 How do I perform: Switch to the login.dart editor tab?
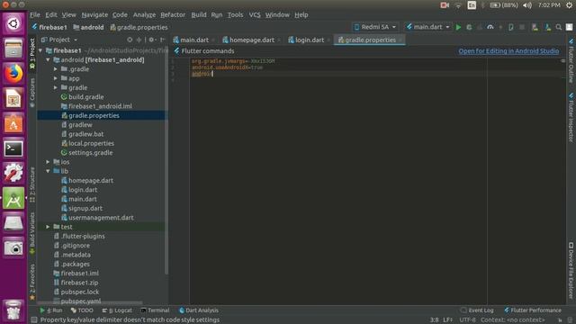click(310, 40)
